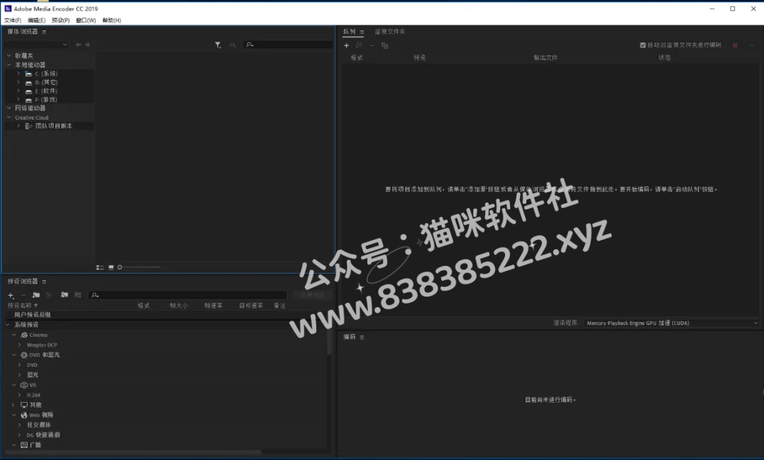Expand the F: drive node
Screen dimensions: 764x460
18,100
